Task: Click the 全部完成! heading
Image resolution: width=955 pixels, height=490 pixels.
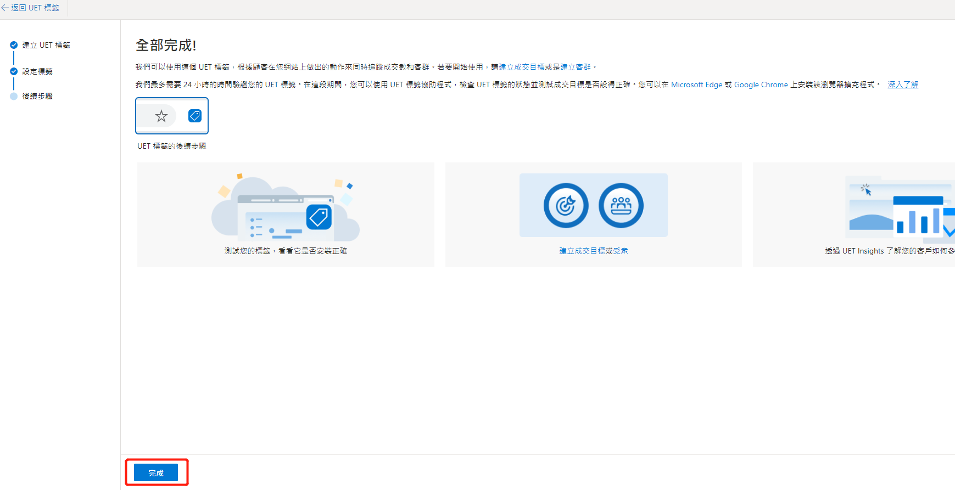Action: coord(166,45)
